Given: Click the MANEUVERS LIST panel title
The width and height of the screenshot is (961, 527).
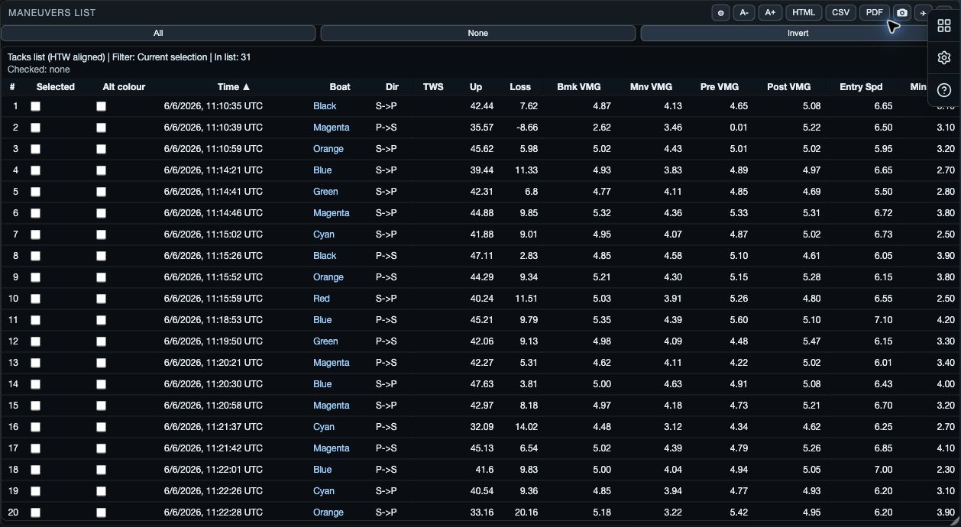Looking at the screenshot, I should 52,13.
